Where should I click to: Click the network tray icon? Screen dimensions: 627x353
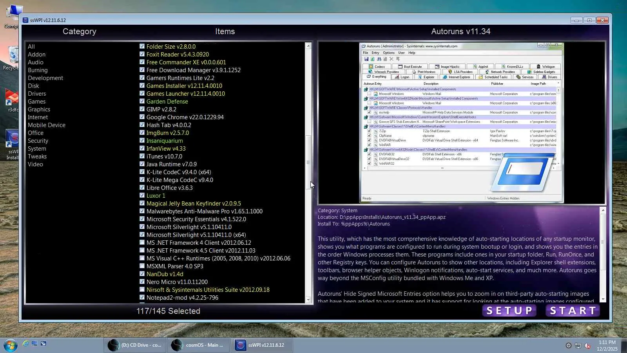(x=578, y=346)
